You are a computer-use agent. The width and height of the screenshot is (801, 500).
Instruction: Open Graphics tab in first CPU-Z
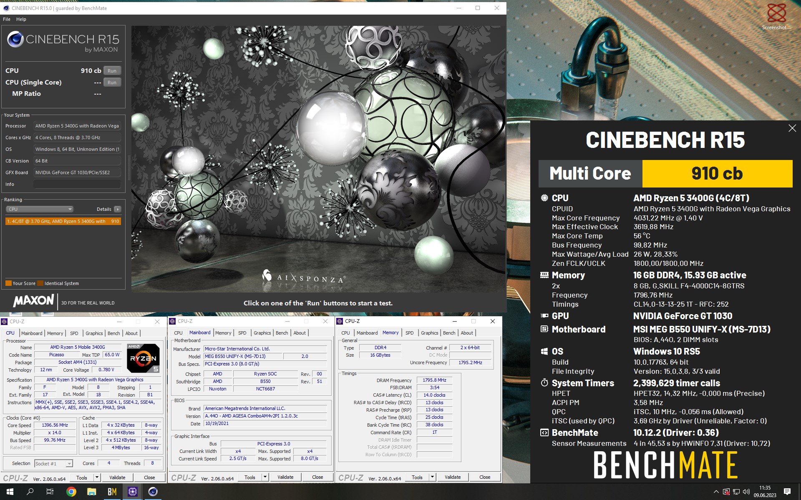coord(94,333)
